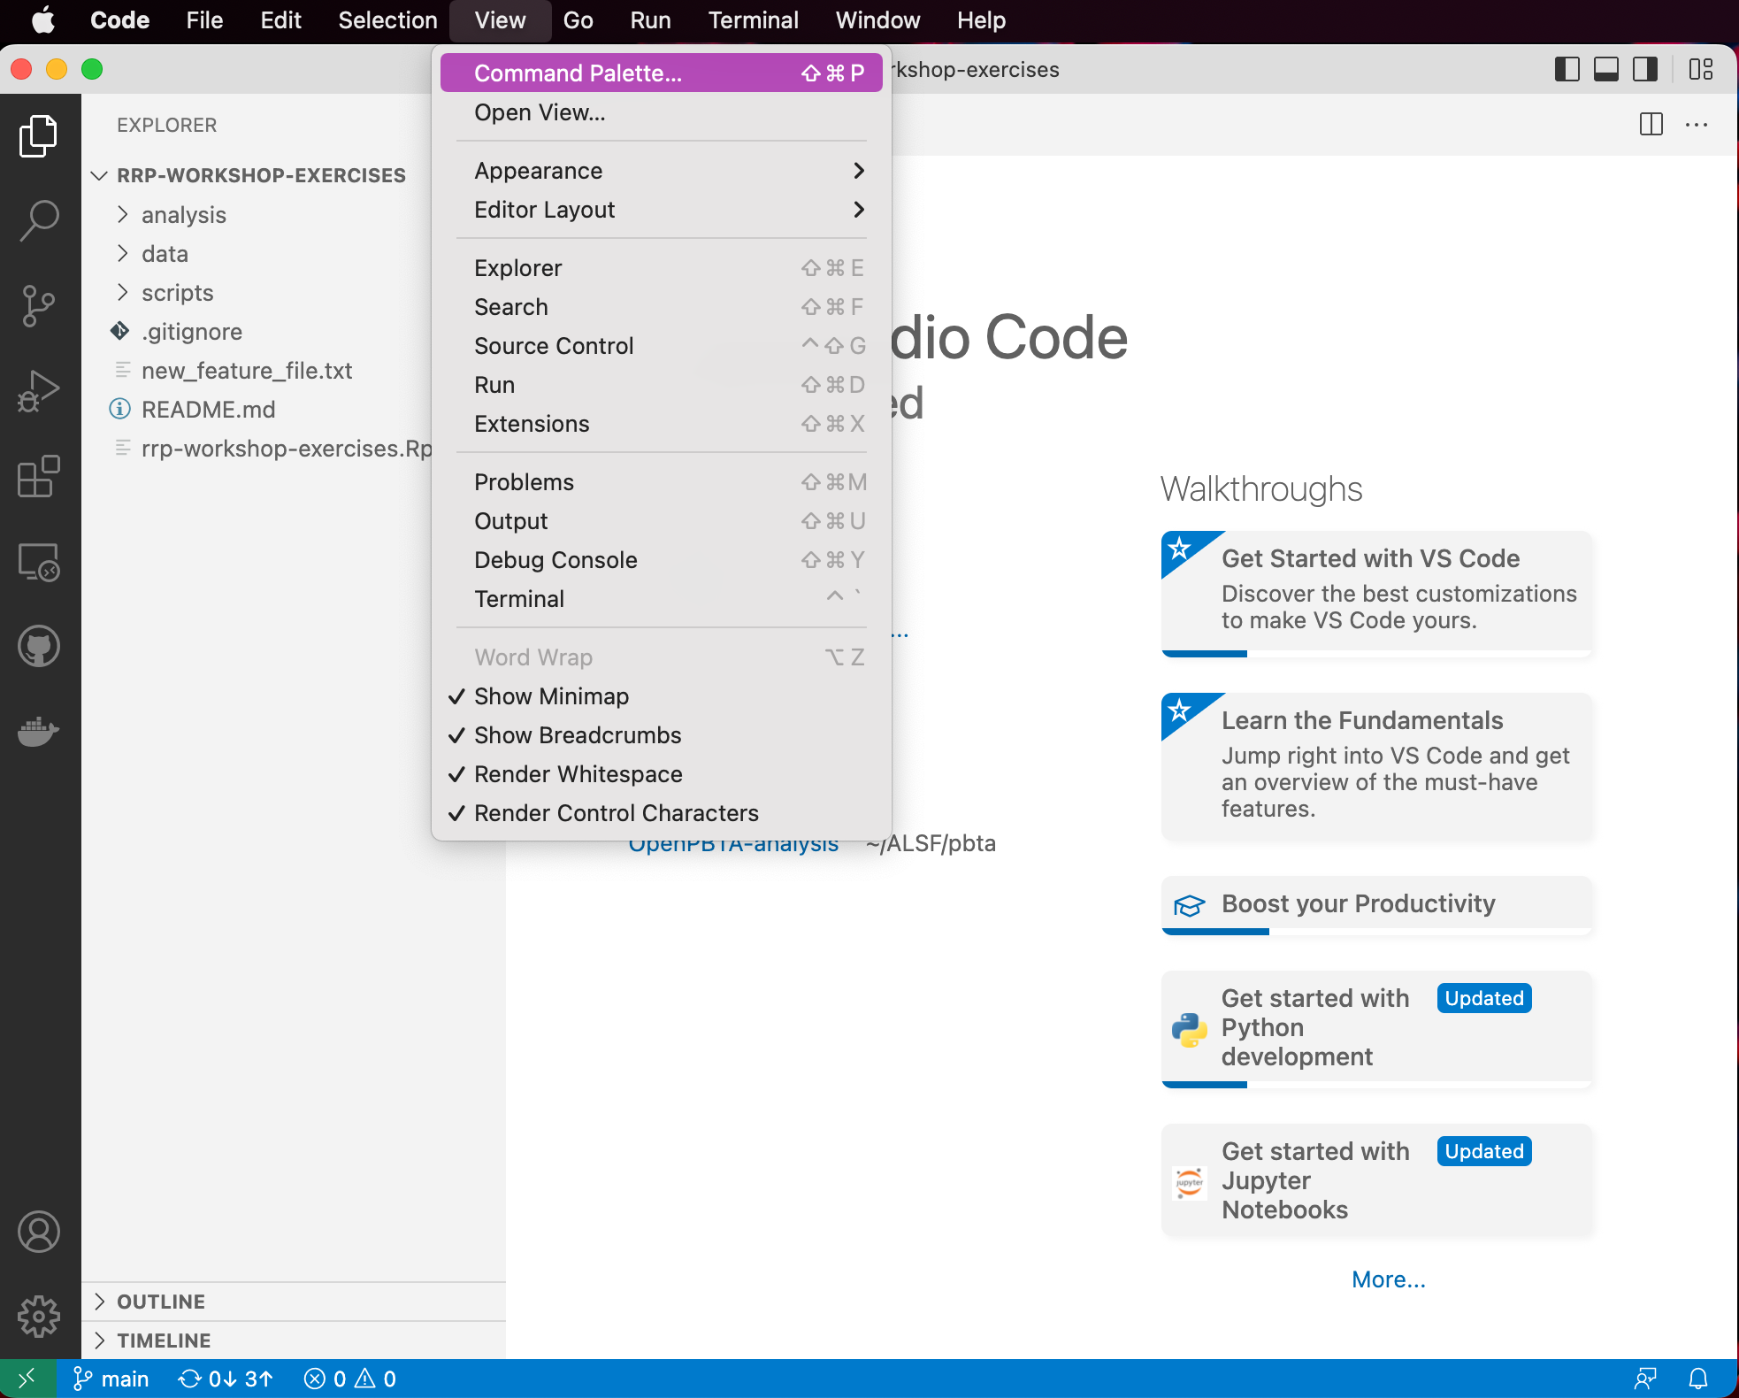Screen dimensions: 1739x1398
Task: Toggle the secondary side bar layout button
Action: tap(1645, 69)
